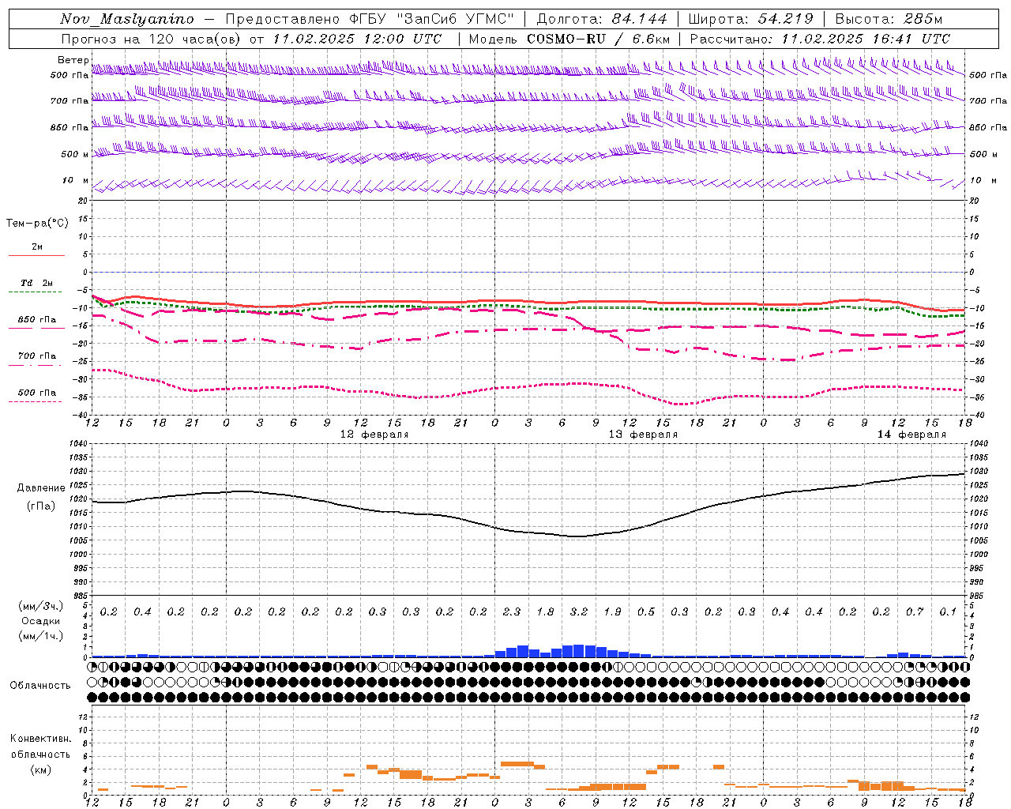The width and height of the screenshot is (1011, 809).
Task: Click the '14 февраля' date label
Action: 911,435
